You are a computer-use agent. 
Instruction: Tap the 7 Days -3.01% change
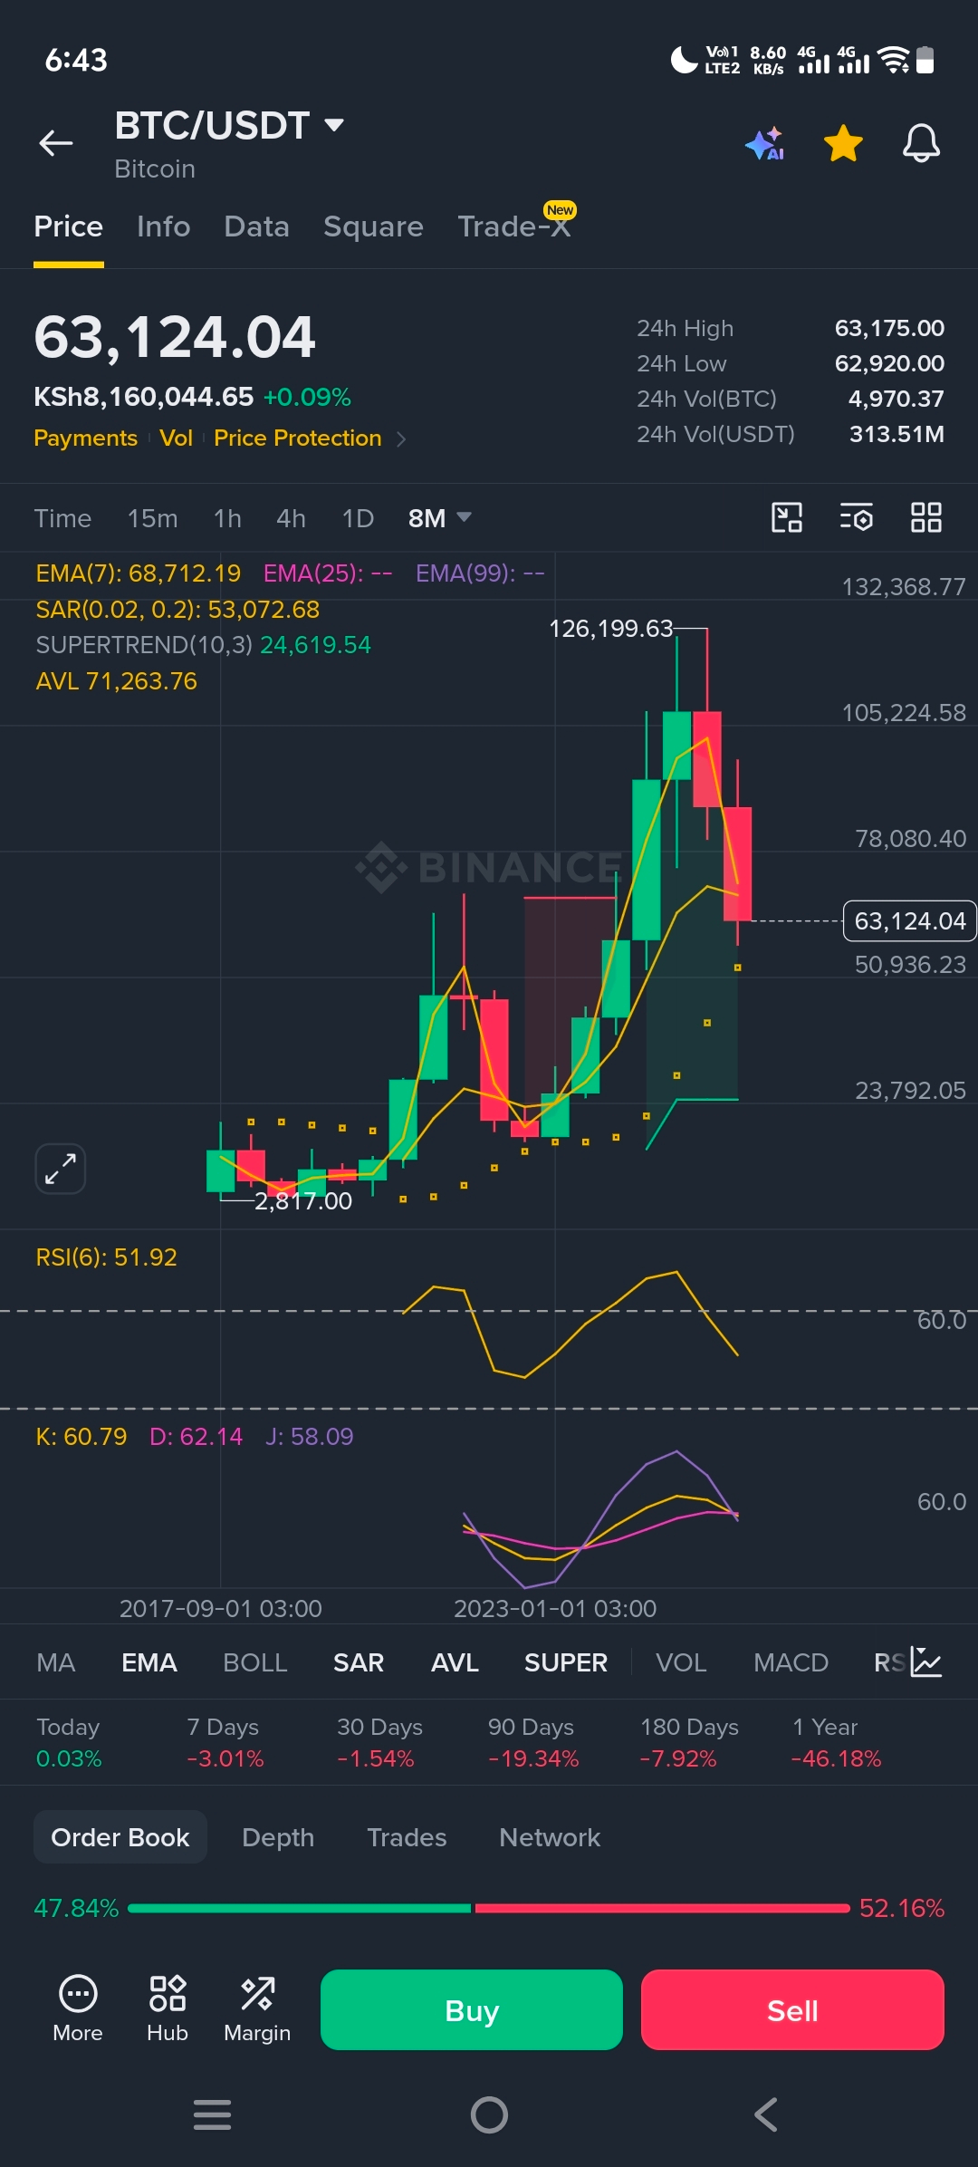(225, 1743)
